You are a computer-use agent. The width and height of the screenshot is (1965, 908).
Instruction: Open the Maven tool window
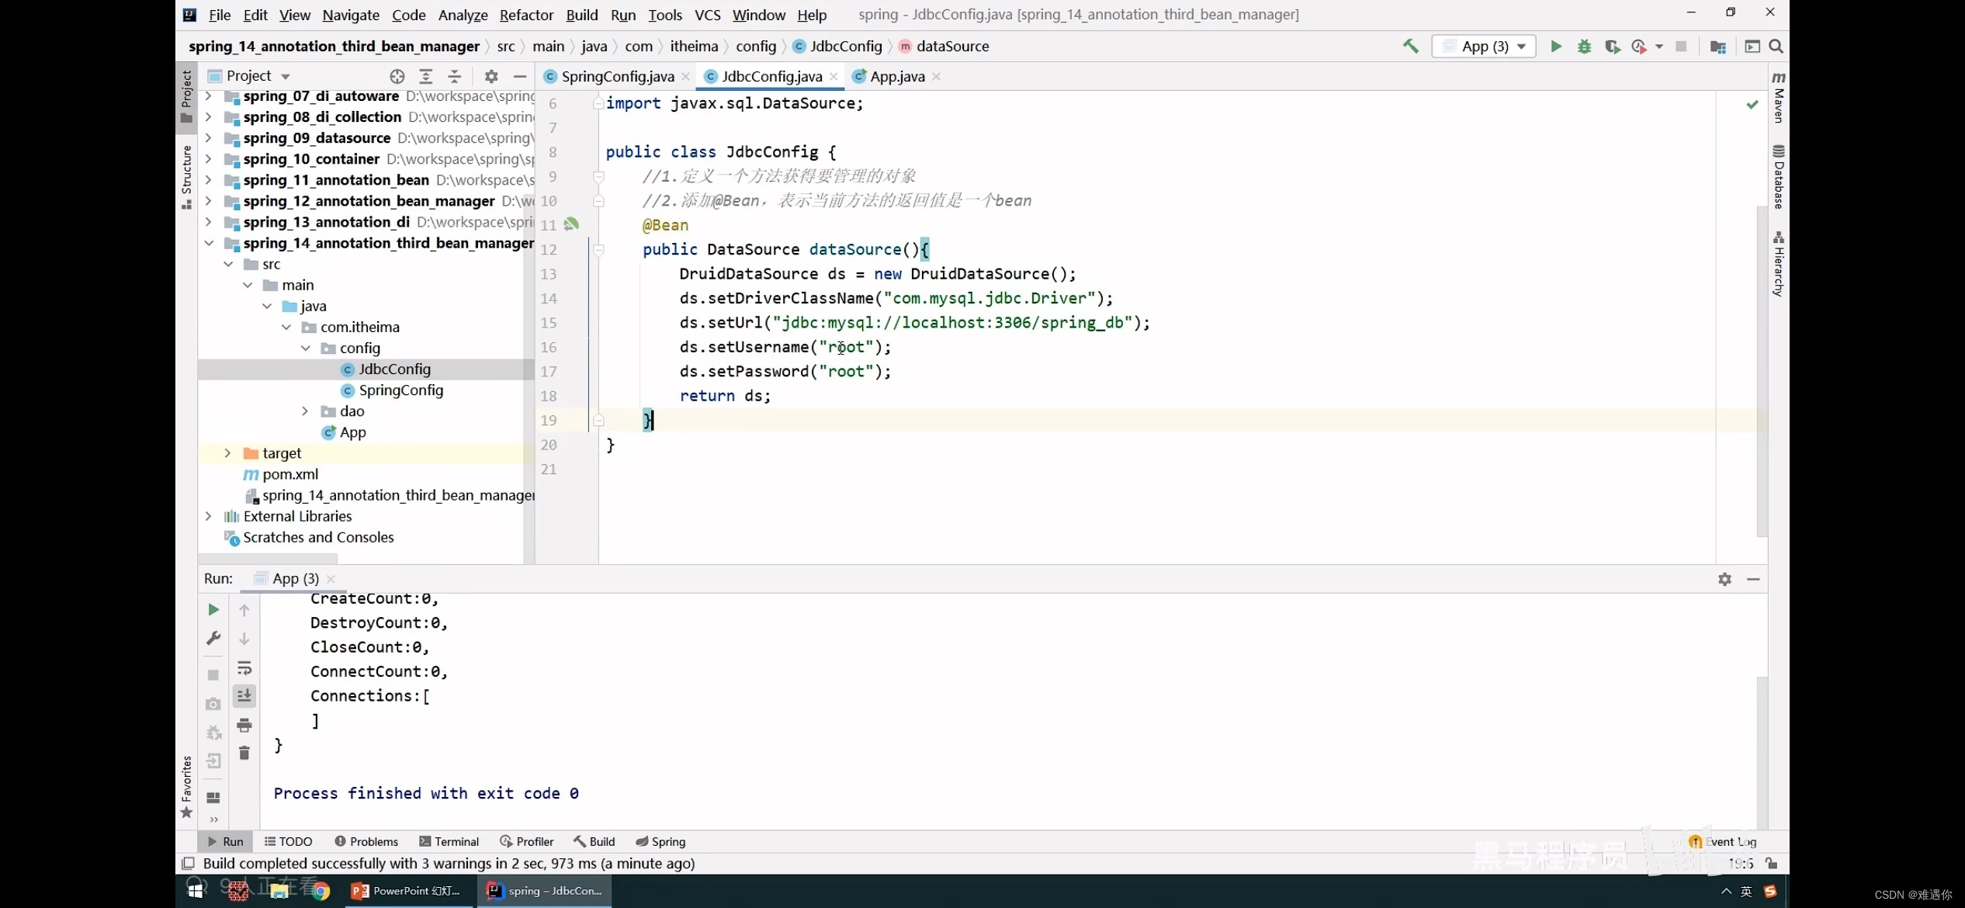[1779, 97]
